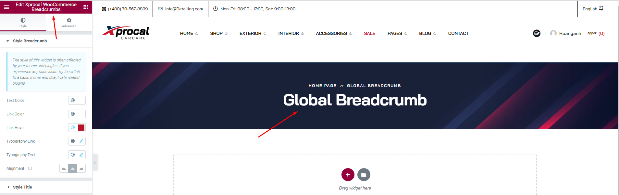The height and width of the screenshot is (195, 619).
Task: Edit Typography Text with the pencil icon
Action: (x=81, y=155)
